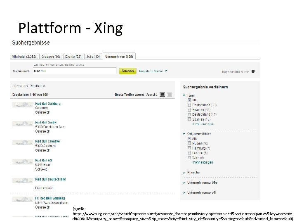Click the Red Bull Deutschland logo thumbnail
Screen dimensions: 297x223
23,180
